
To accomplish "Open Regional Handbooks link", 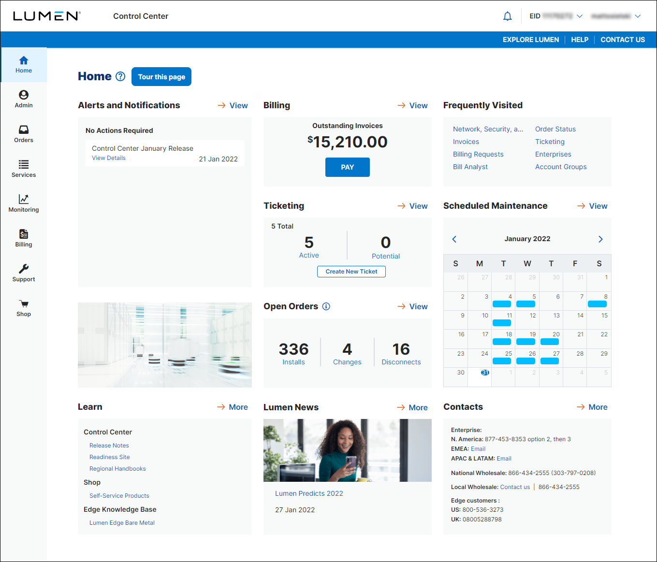I will [x=117, y=469].
